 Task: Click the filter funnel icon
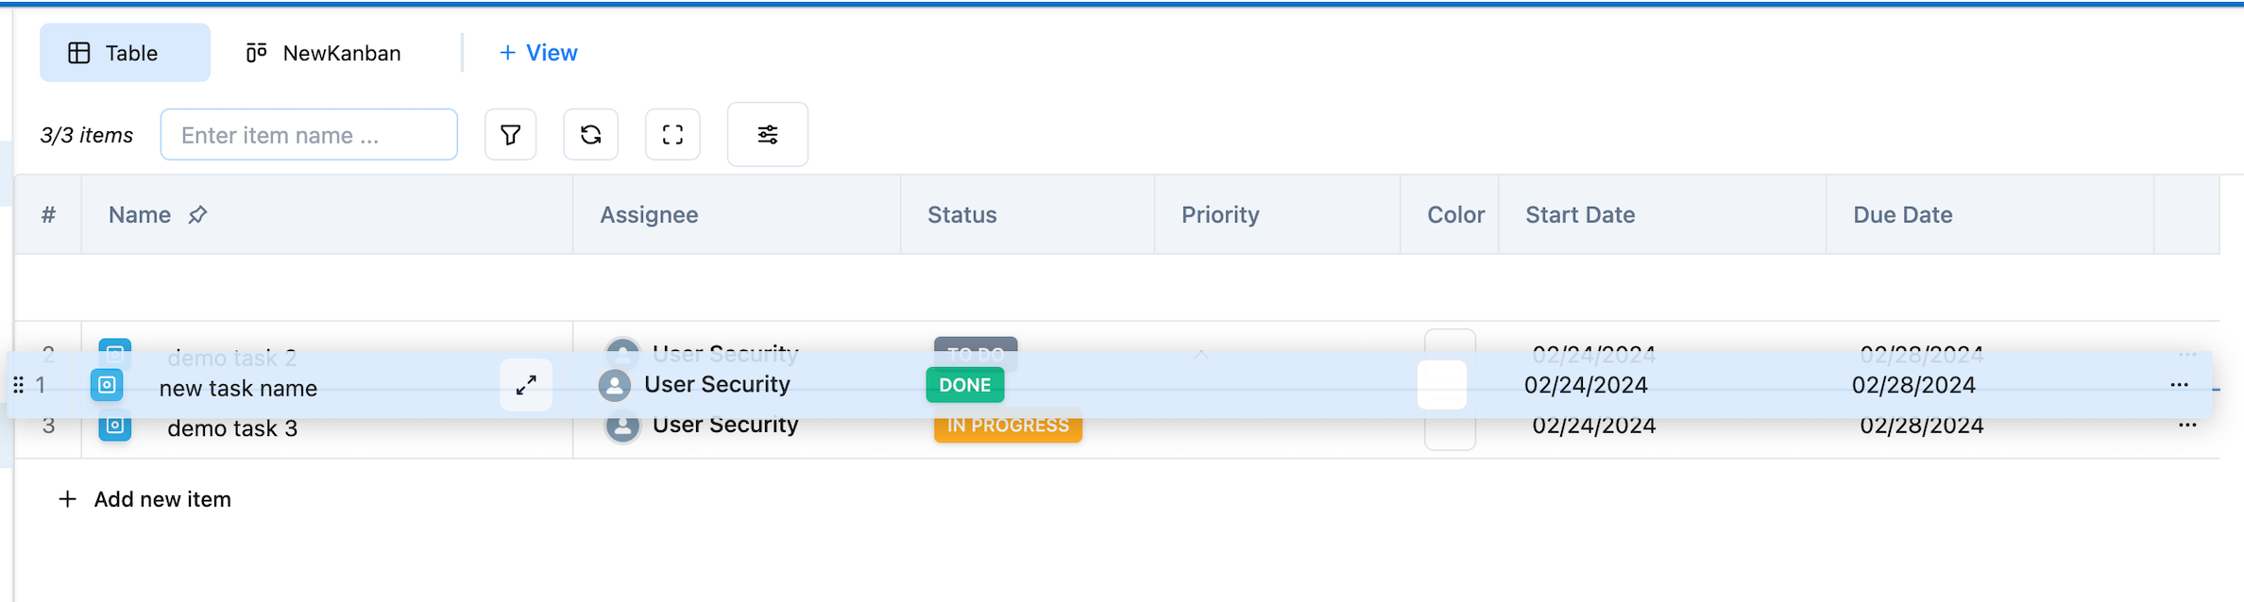click(510, 135)
